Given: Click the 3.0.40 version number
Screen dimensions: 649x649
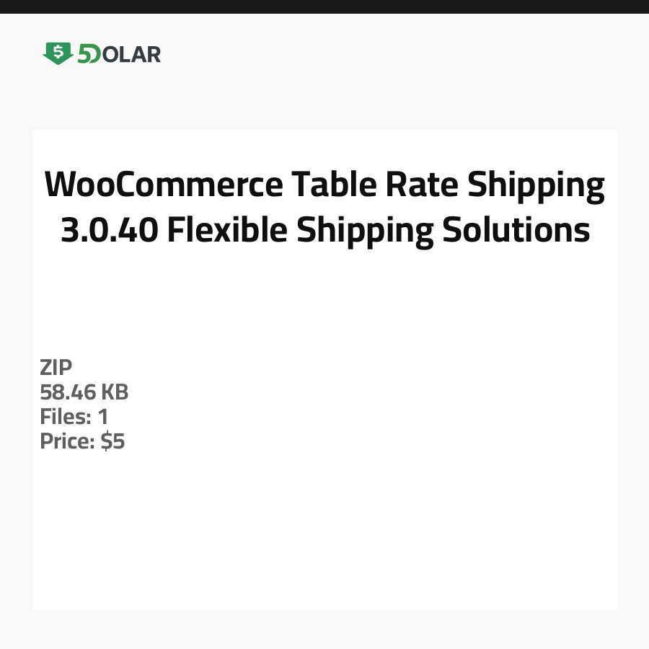Looking at the screenshot, I should (109, 230).
